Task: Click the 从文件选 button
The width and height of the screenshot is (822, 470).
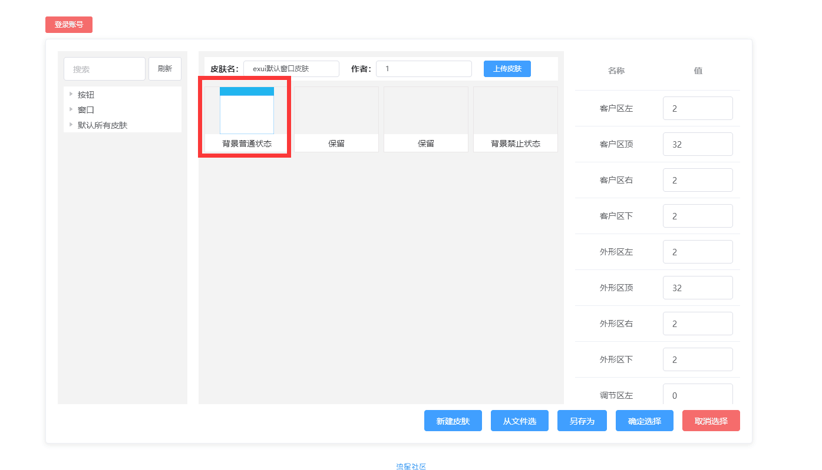Action: point(519,421)
